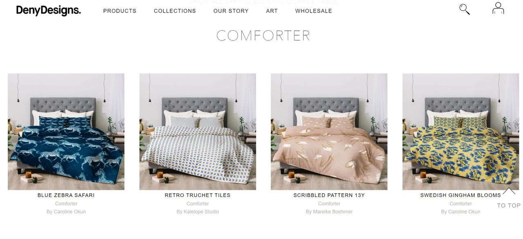Open Swedish Gingham Blooms comforter image
This screenshot has width=523, height=239.
[460, 132]
